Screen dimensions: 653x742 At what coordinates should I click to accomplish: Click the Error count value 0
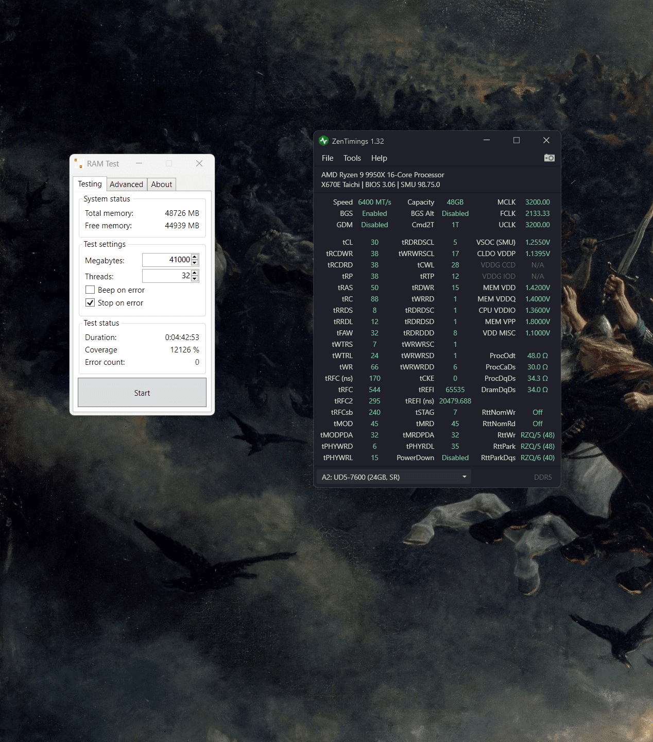tap(197, 362)
